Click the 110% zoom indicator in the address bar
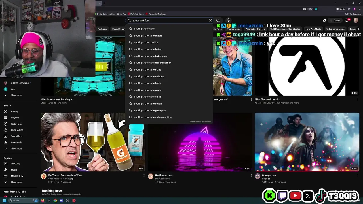 [x=310, y=9]
